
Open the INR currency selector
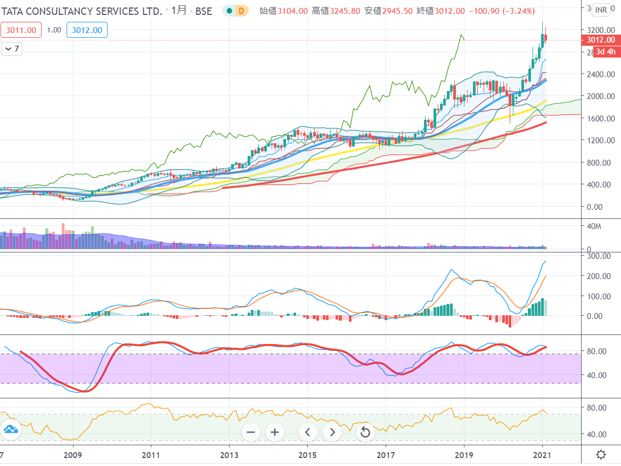(601, 10)
